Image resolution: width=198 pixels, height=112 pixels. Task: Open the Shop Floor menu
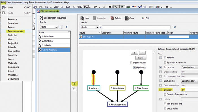tap(29, 2)
